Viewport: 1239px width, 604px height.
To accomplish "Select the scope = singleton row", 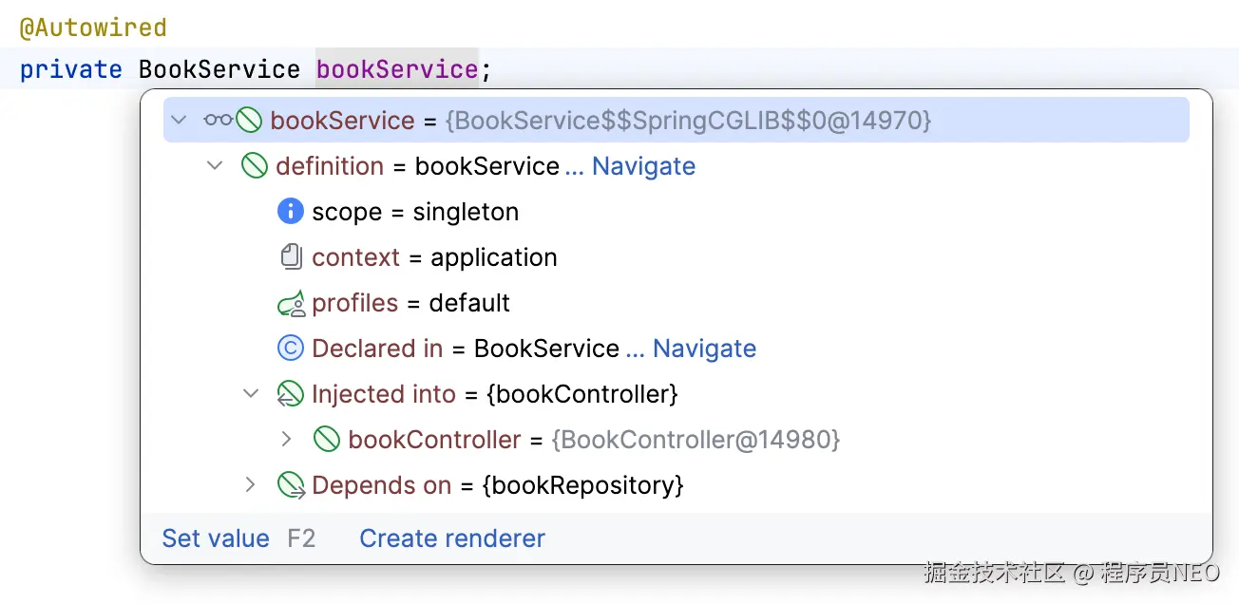I will pos(415,212).
